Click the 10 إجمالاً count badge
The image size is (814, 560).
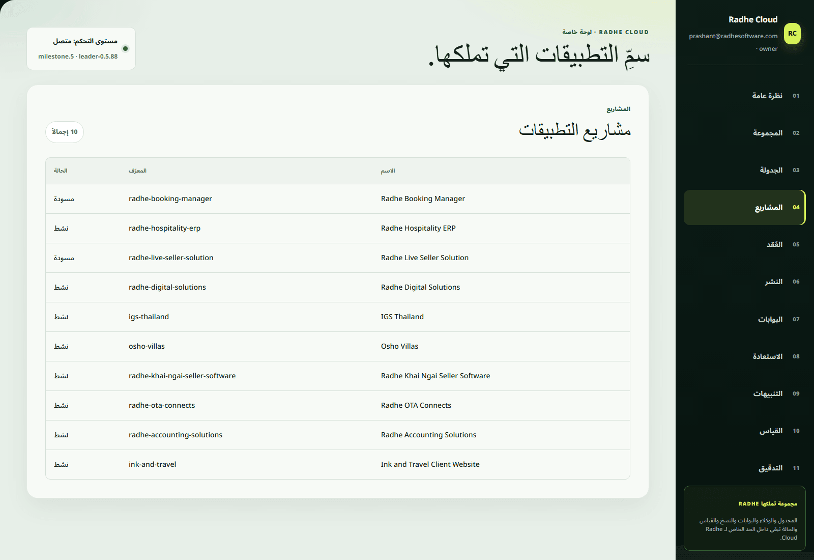click(x=65, y=132)
